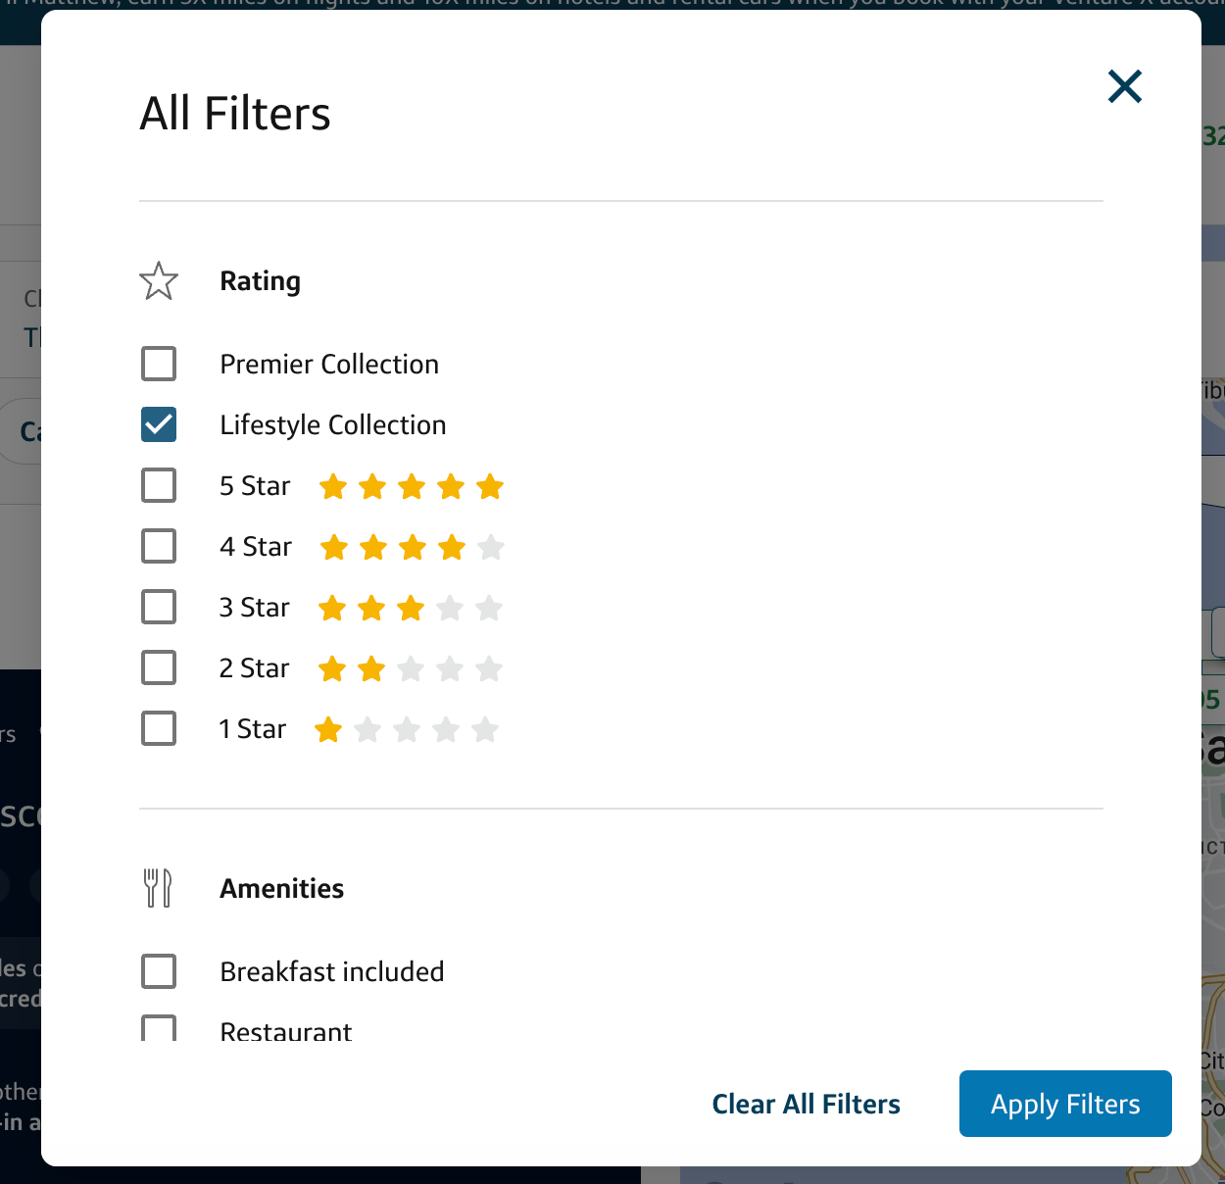Image resolution: width=1225 pixels, height=1184 pixels.
Task: Click the five gold stars icon row
Action: (412, 486)
